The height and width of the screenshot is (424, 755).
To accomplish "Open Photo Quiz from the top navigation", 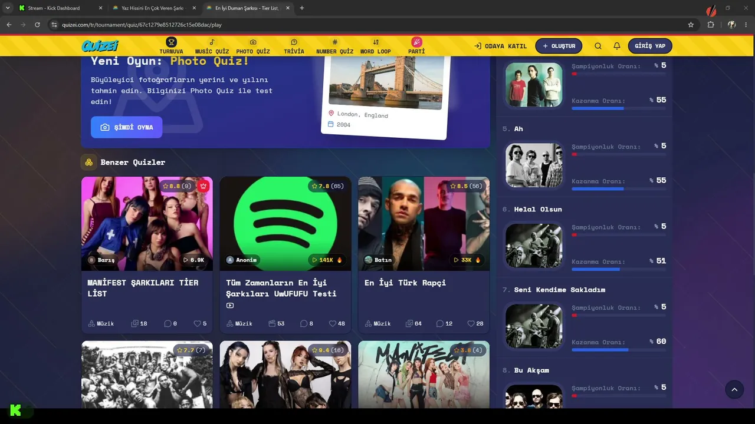I will point(253,46).
